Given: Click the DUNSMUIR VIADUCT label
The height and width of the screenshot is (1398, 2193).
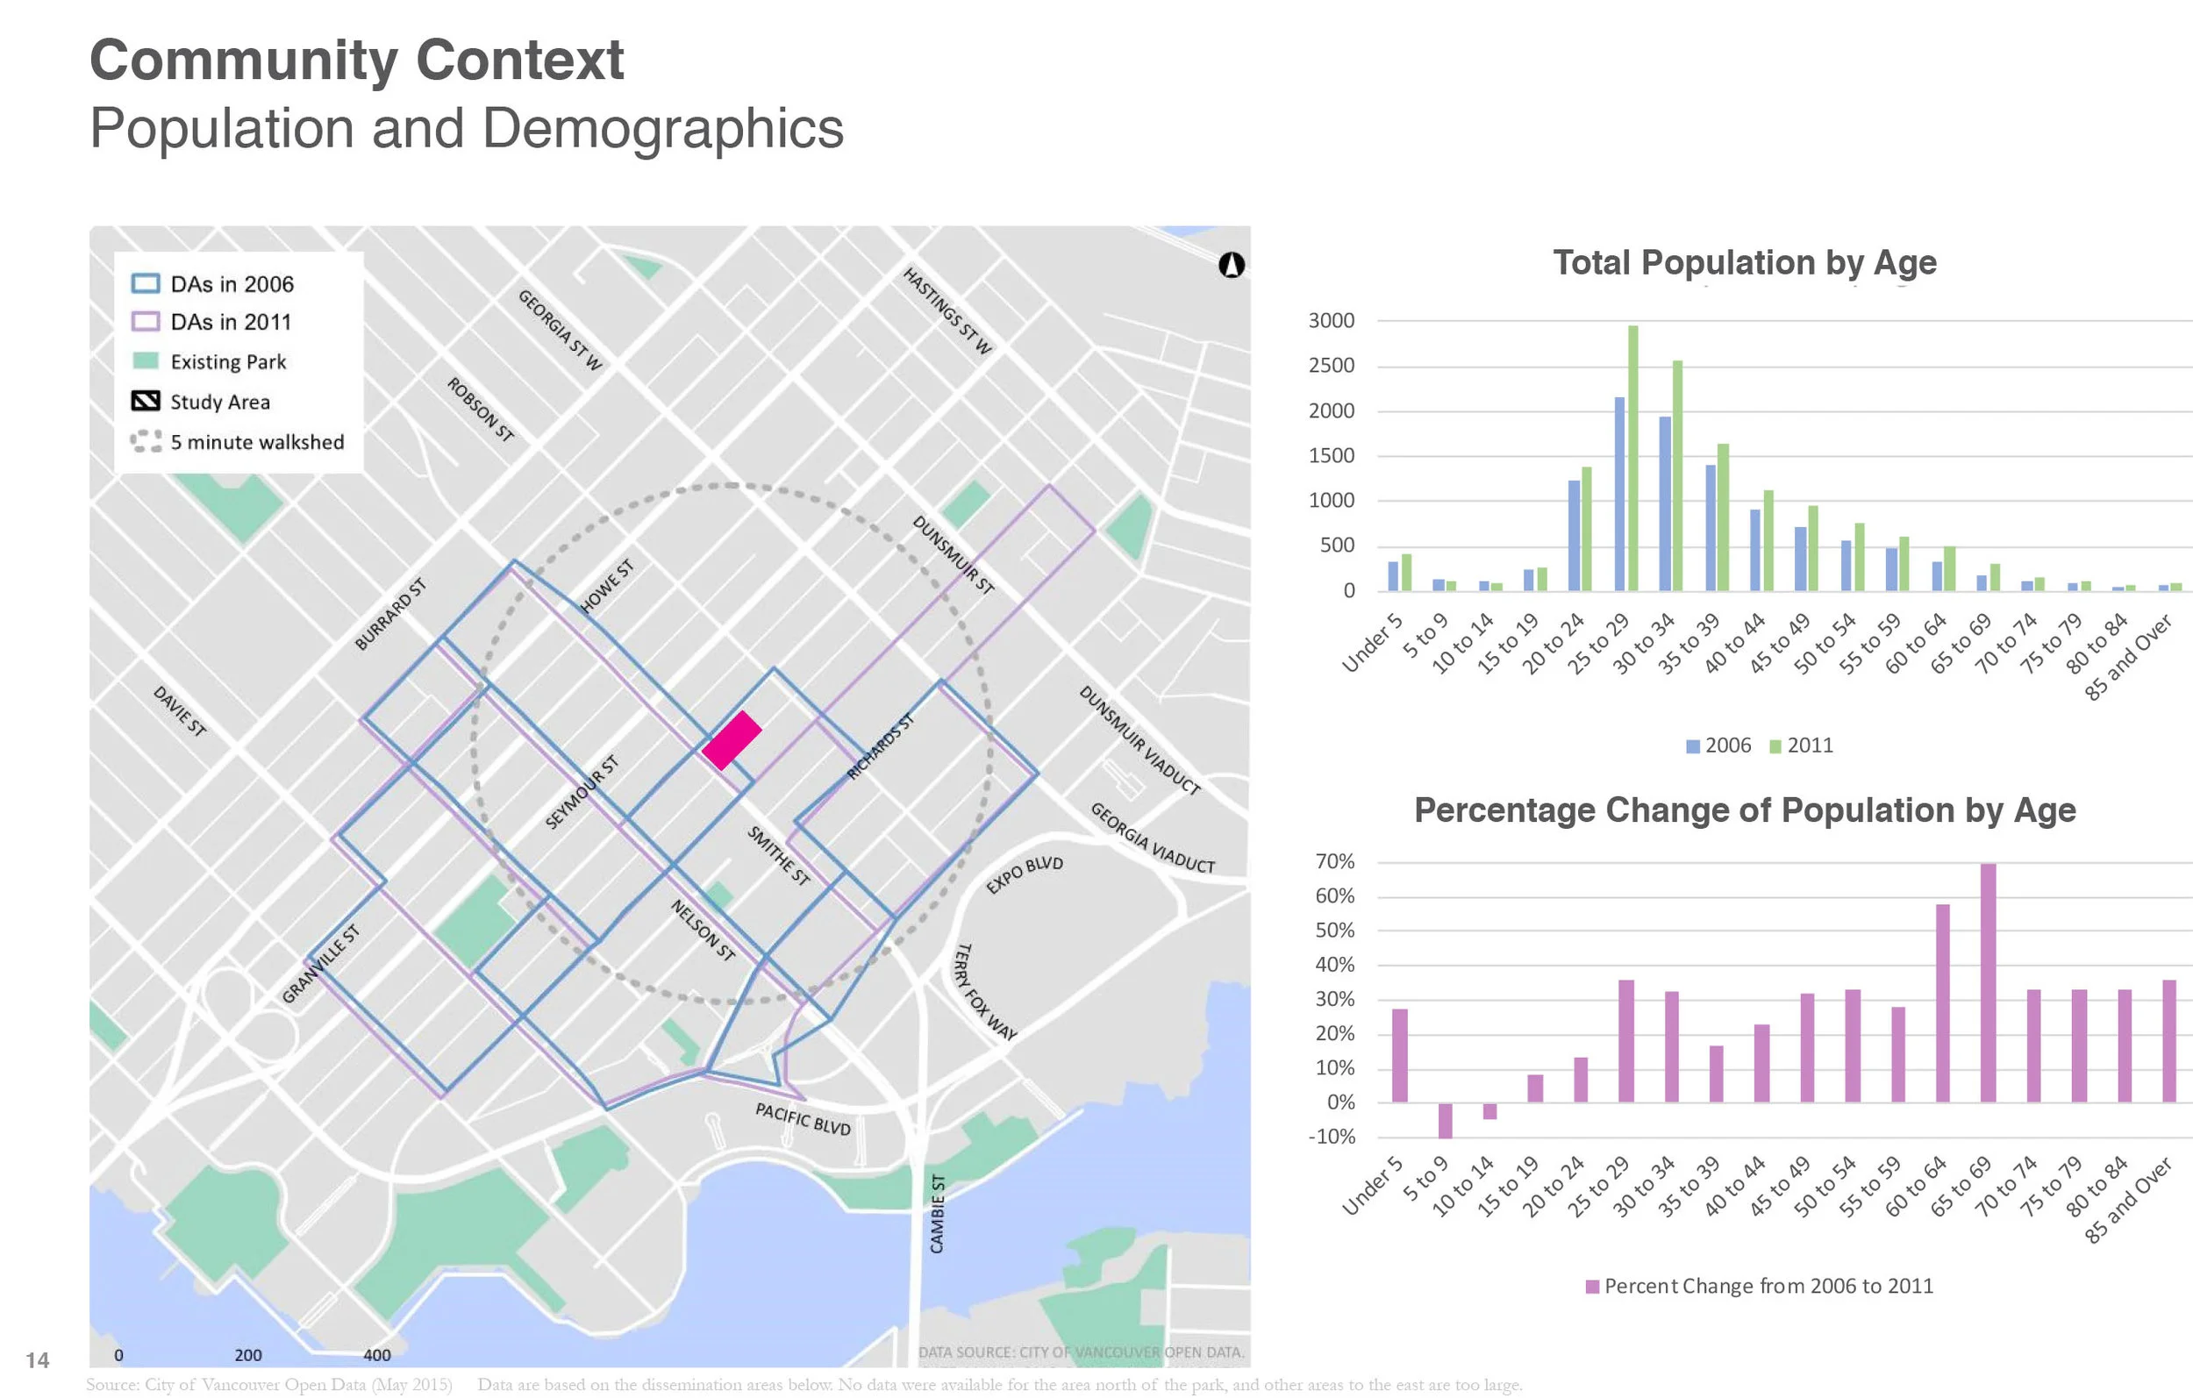Looking at the screenshot, I should coord(1139,740).
